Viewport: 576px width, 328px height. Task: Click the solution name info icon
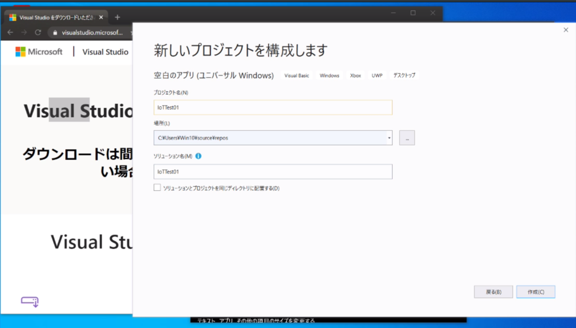[198, 155]
